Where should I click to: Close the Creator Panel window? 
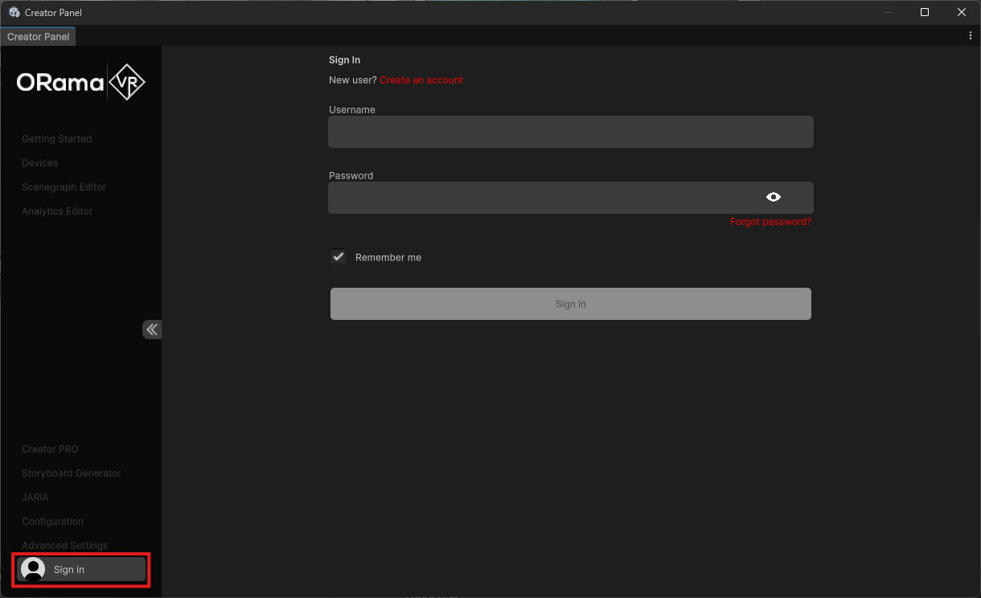pyautogui.click(x=962, y=12)
